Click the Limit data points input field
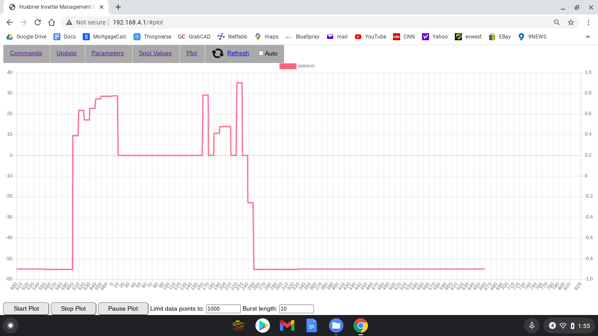Image resolution: width=598 pixels, height=336 pixels. pyautogui.click(x=223, y=309)
